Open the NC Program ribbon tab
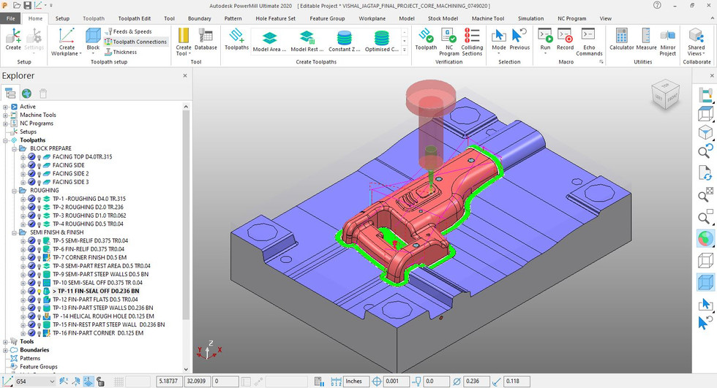 pos(571,19)
